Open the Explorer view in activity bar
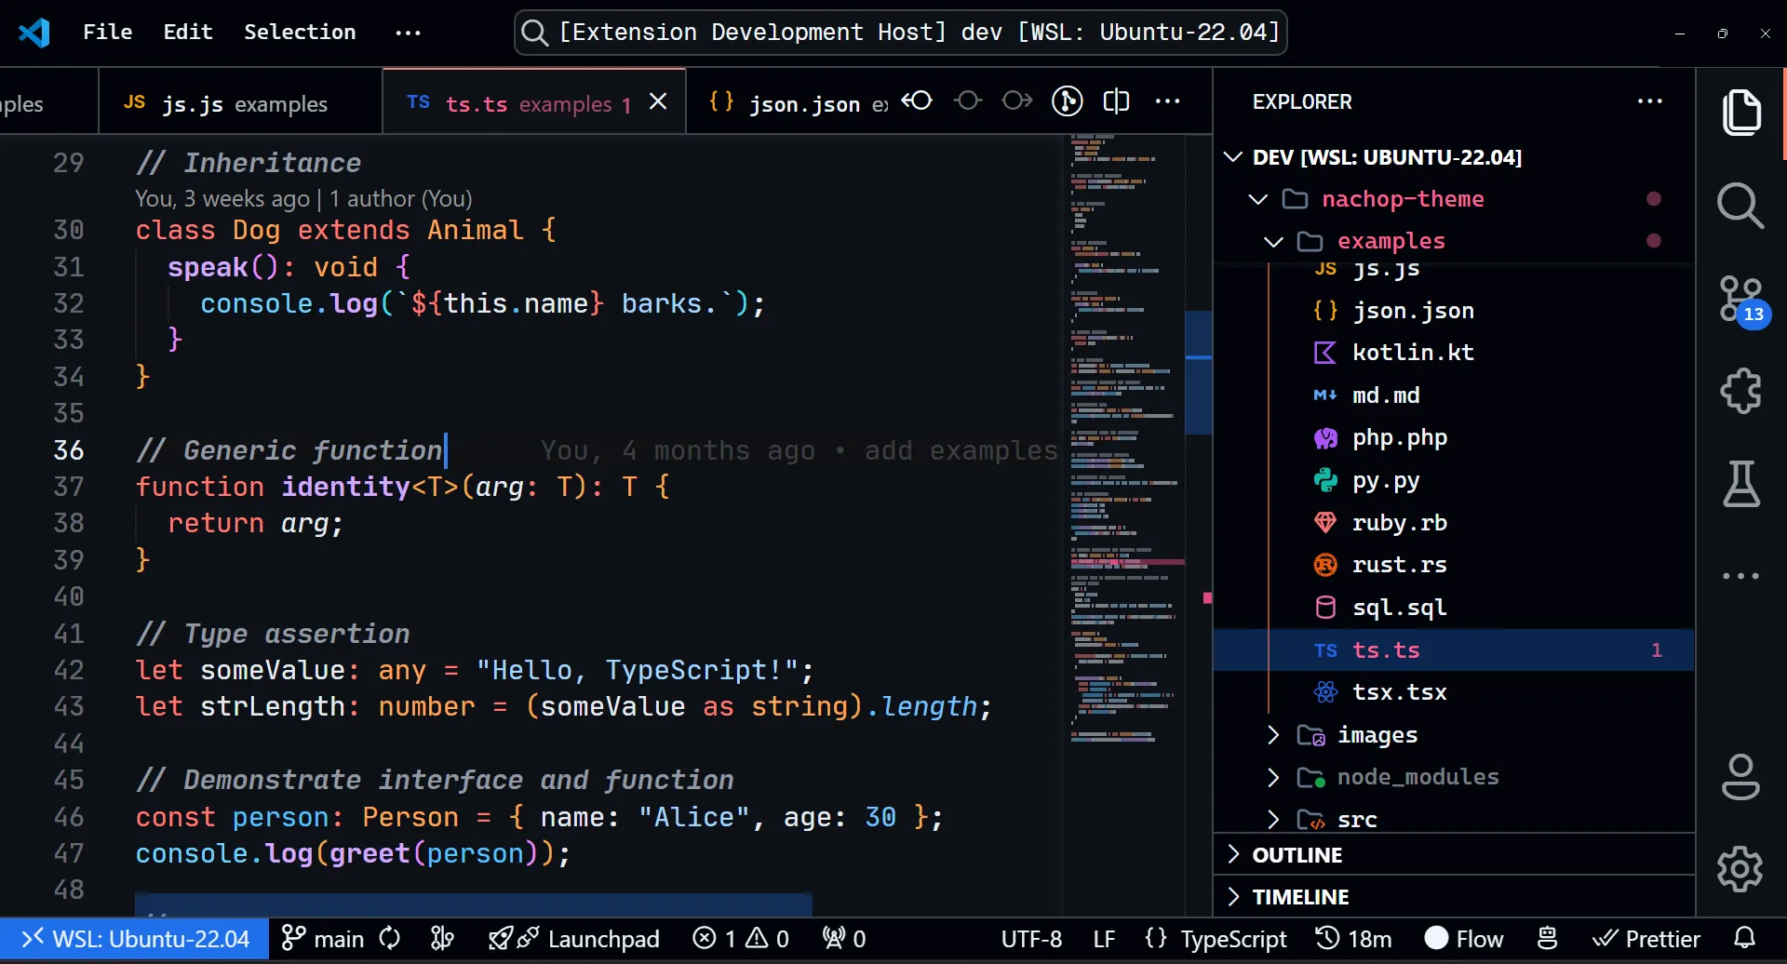 point(1741,113)
